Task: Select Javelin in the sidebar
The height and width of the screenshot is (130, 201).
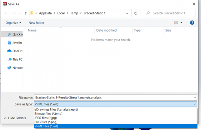Action: (x=15, y=43)
